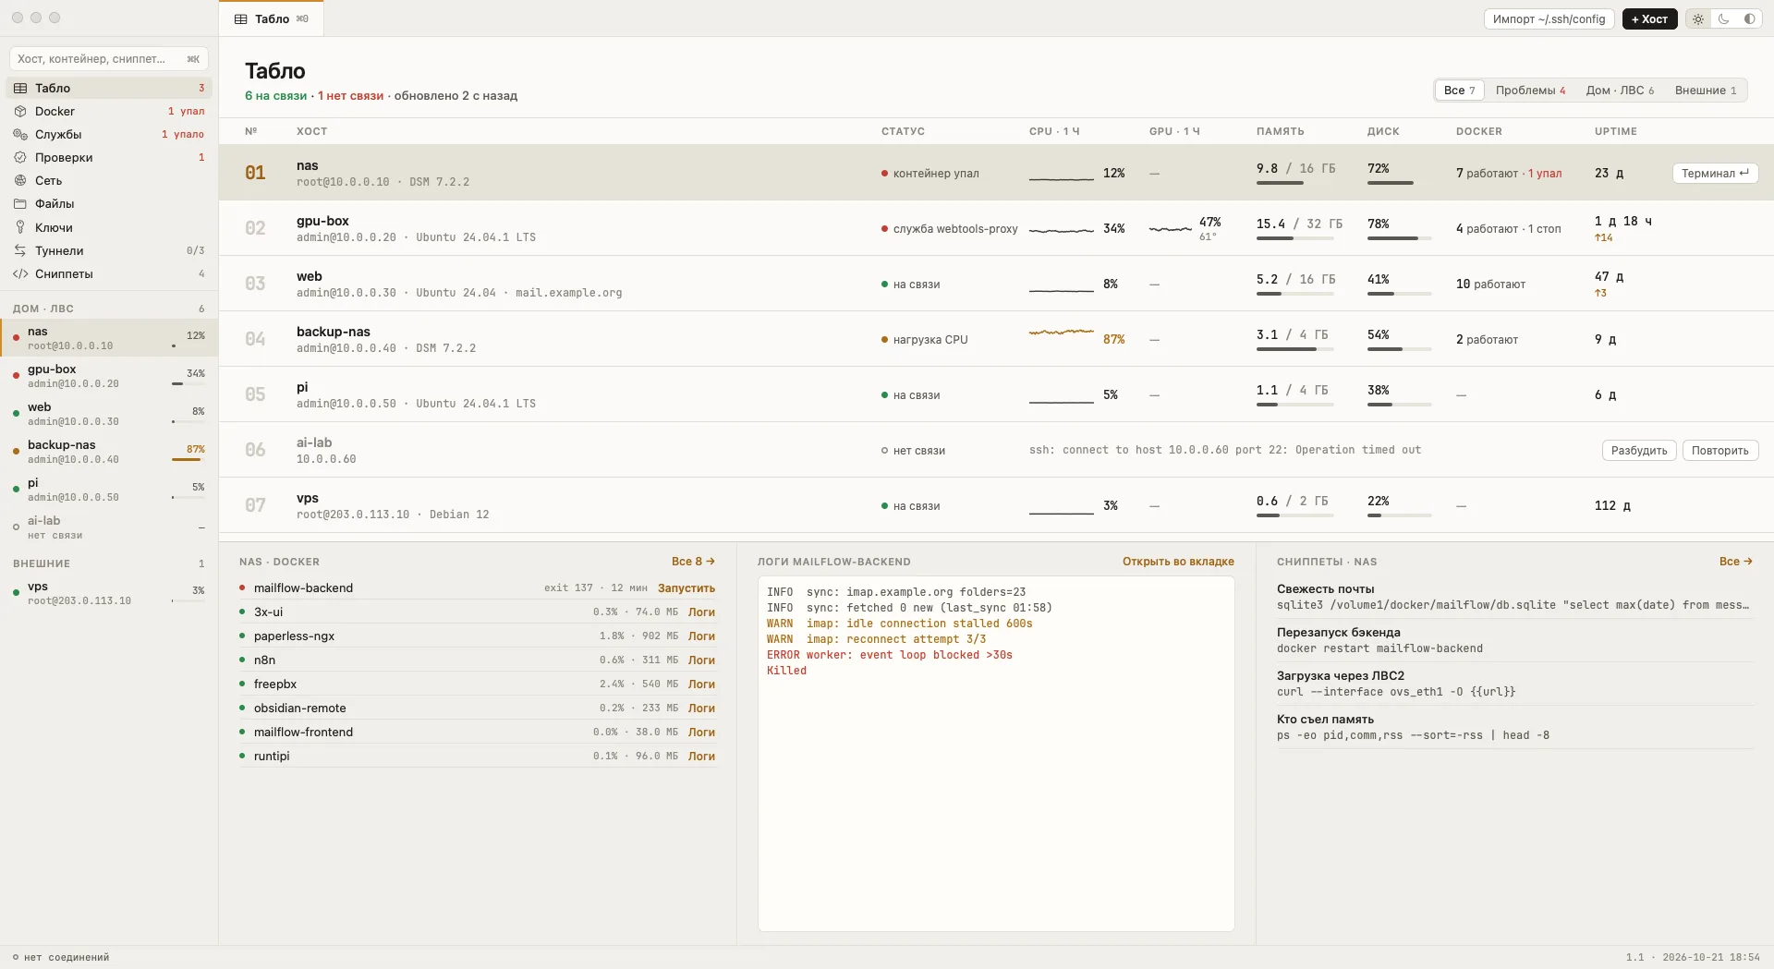This screenshot has width=1774, height=969.
Task: Choose the Свежесть почты snippet
Action: pos(1514,597)
